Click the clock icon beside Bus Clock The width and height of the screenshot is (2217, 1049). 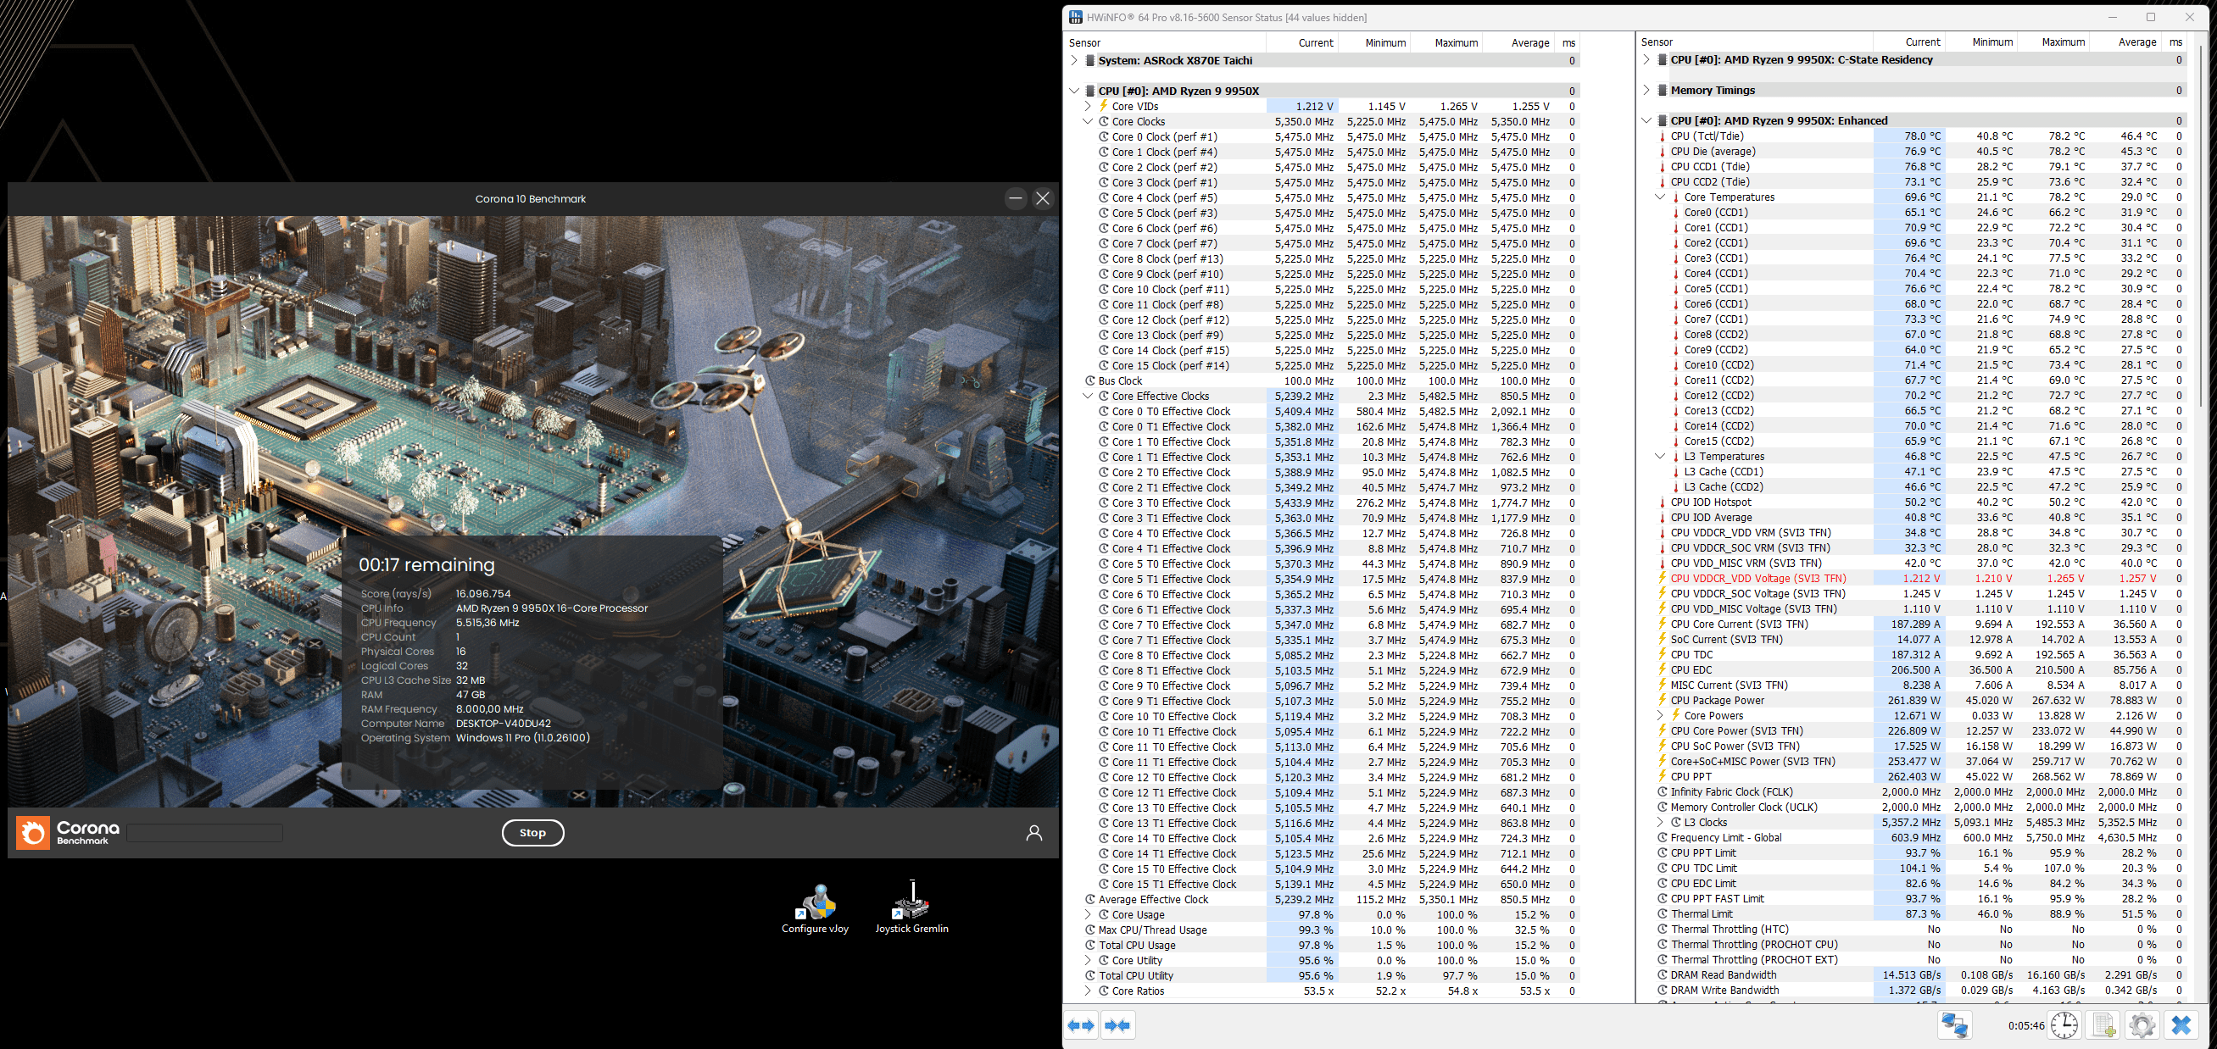pyautogui.click(x=1089, y=381)
